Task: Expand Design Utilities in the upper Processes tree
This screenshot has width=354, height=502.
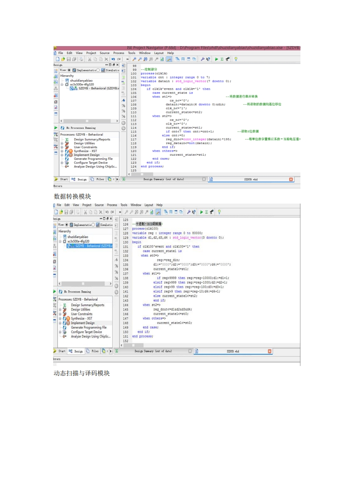Action: (x=62, y=143)
